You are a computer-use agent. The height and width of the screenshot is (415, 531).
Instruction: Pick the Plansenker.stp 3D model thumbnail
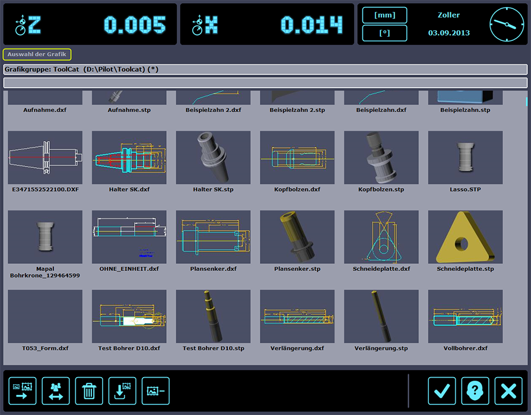(x=297, y=237)
